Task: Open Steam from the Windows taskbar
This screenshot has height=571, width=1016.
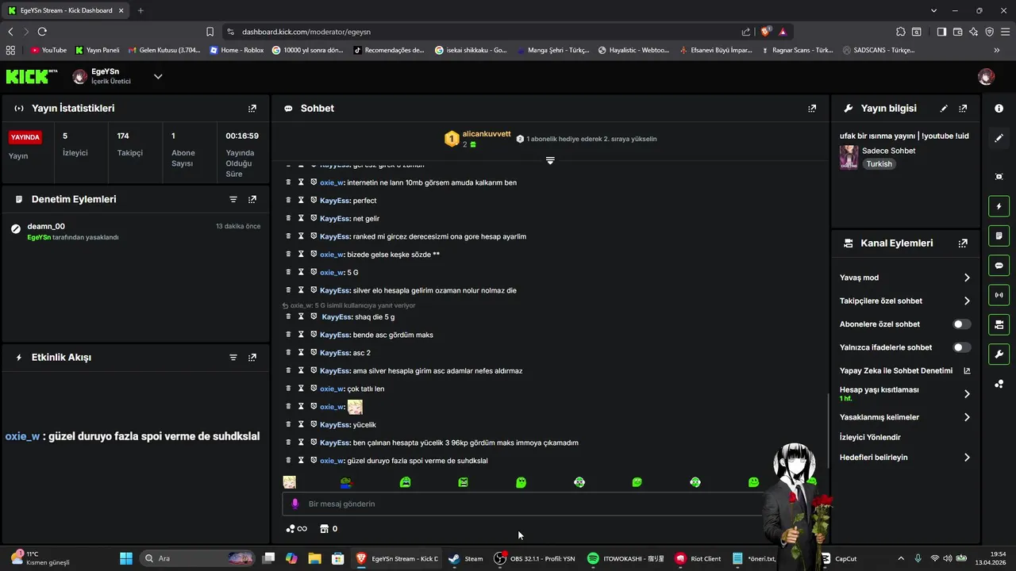Action: (465, 558)
